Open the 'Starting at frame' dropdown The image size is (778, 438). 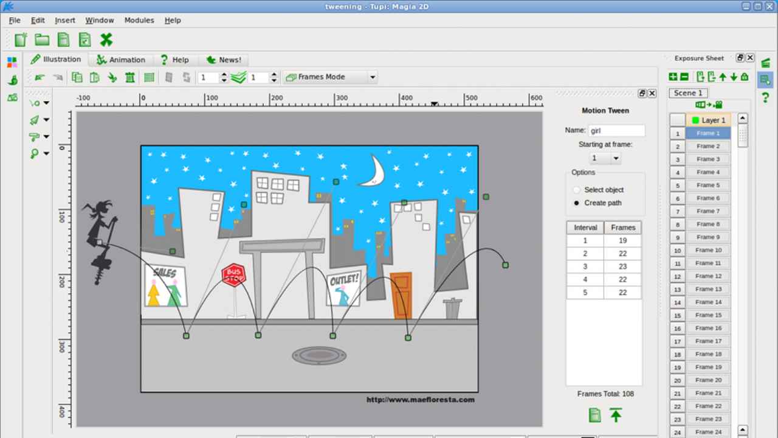(604, 158)
